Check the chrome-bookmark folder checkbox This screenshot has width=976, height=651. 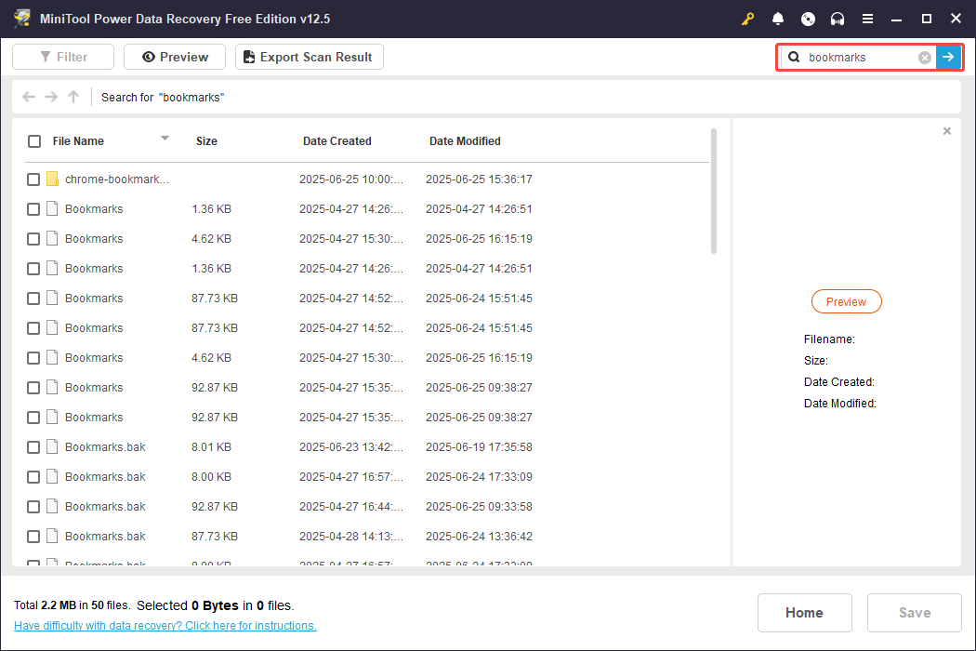pos(33,179)
